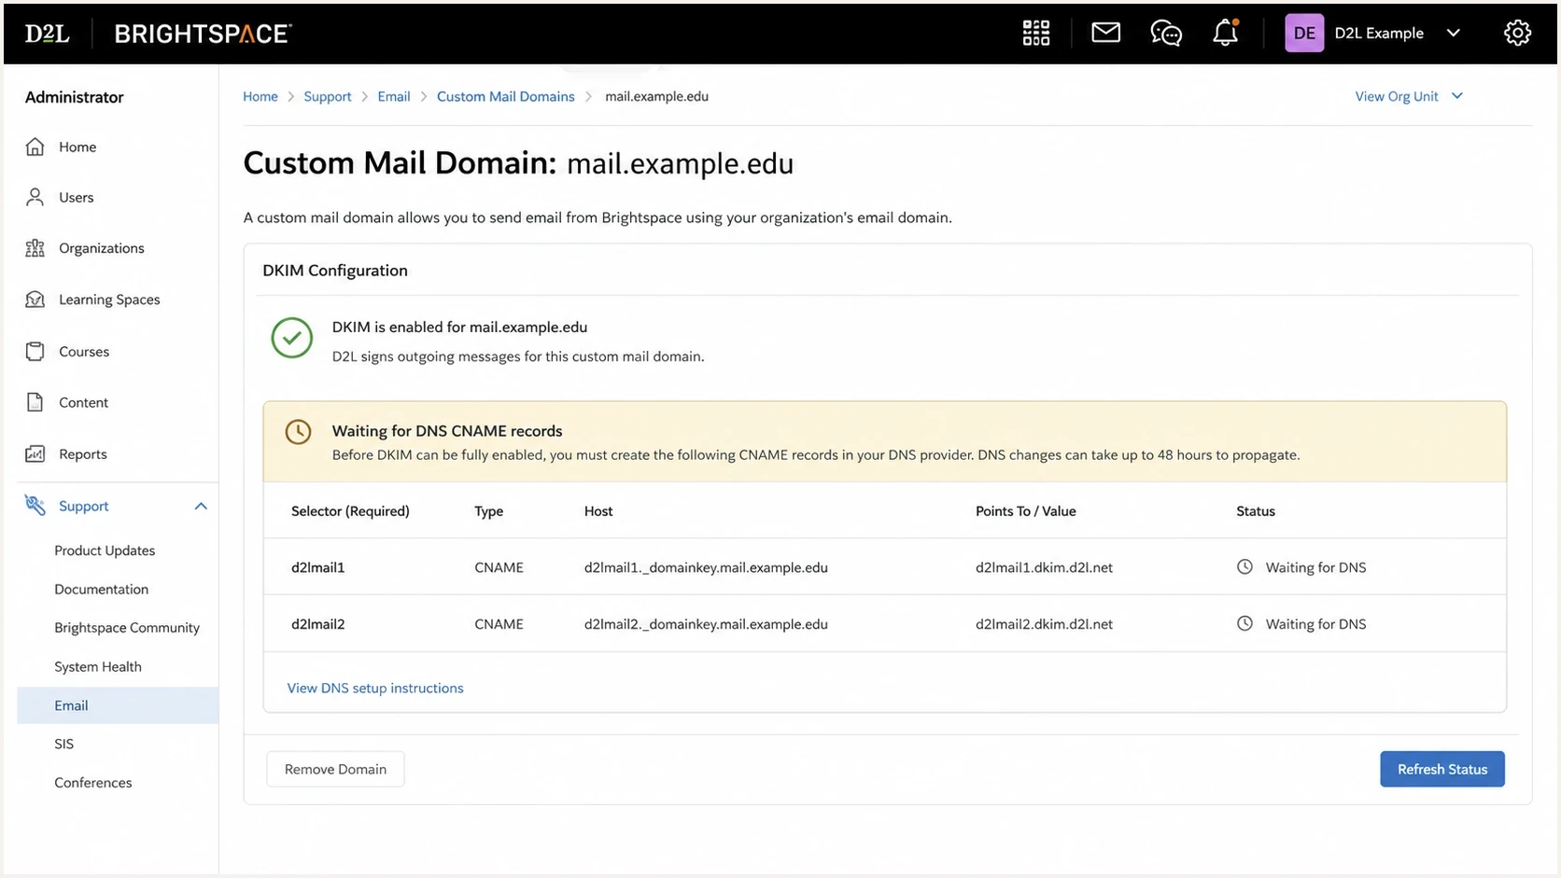Click the Support tools icon
The height and width of the screenshot is (878, 1561).
point(35,506)
